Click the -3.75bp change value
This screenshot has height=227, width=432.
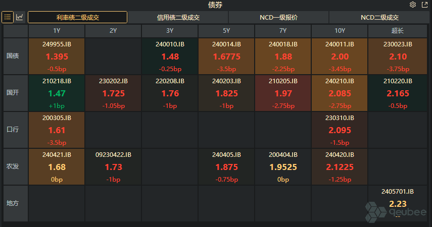398,69
